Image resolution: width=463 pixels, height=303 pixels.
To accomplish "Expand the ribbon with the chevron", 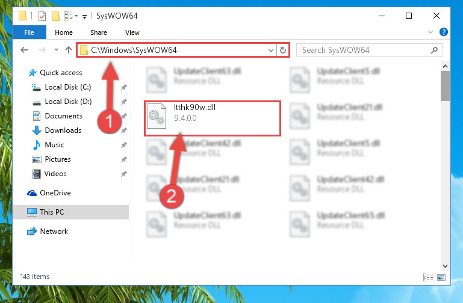I will [430, 32].
